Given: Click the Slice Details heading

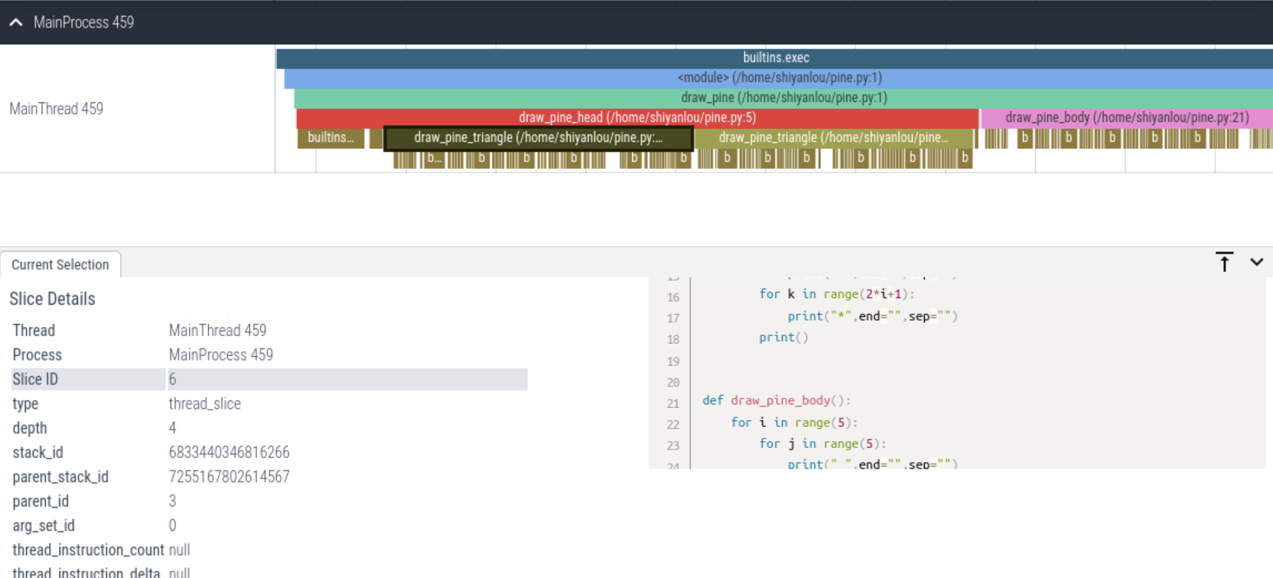Looking at the screenshot, I should [52, 299].
